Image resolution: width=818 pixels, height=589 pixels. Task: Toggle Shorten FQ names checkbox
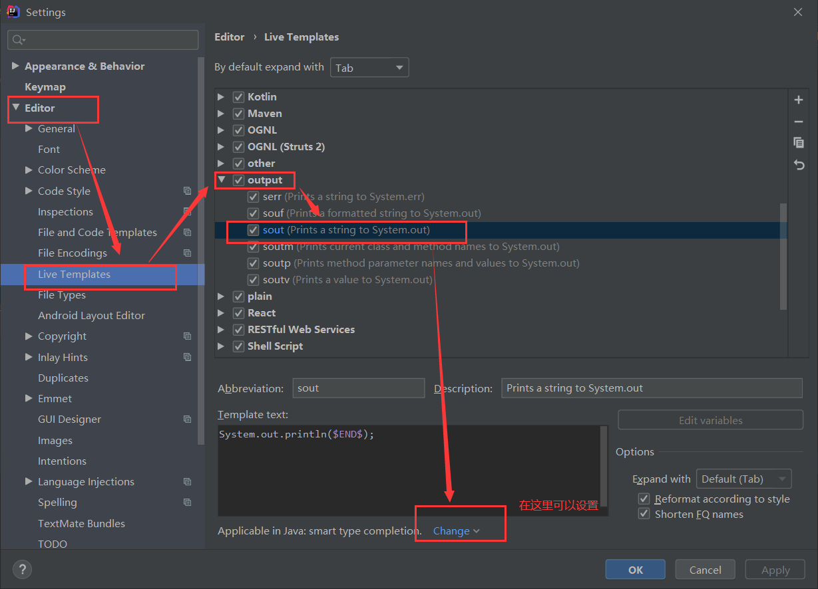[x=644, y=514]
